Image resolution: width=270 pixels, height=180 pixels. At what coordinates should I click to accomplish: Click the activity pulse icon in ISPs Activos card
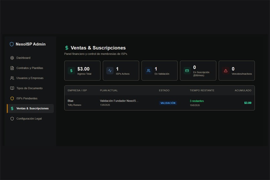pos(110,71)
